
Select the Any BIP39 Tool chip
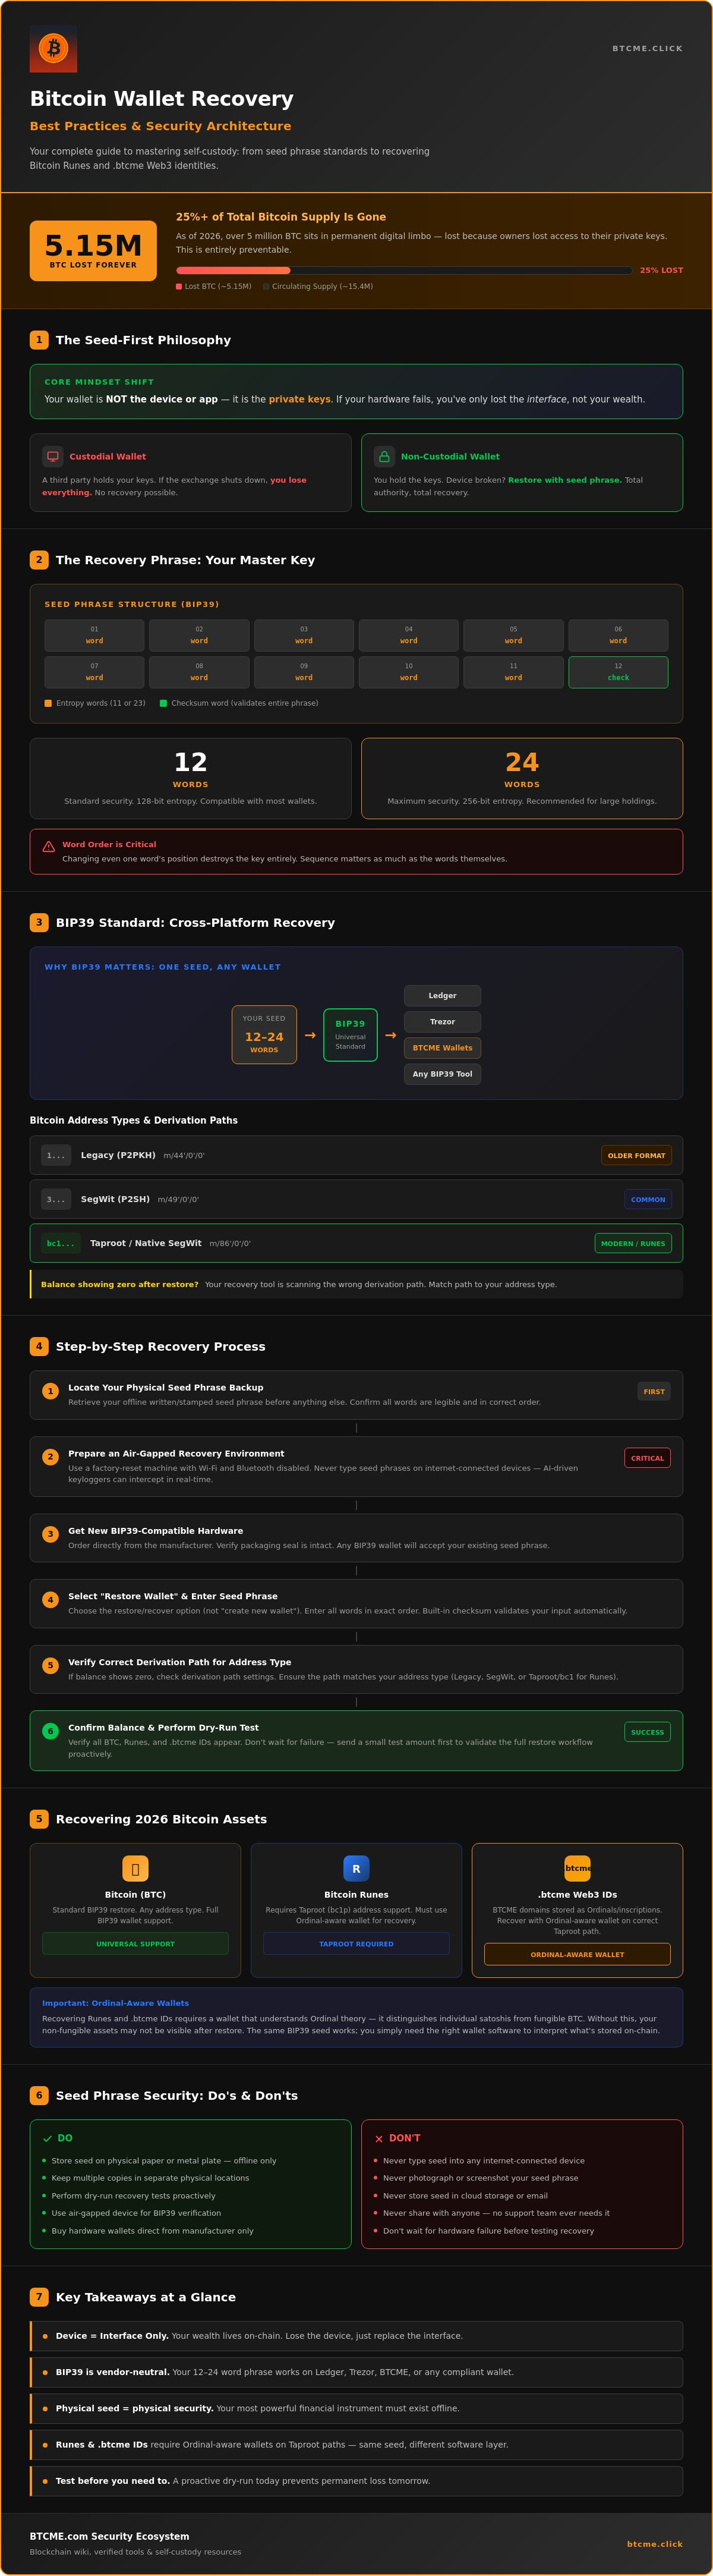(x=442, y=1074)
